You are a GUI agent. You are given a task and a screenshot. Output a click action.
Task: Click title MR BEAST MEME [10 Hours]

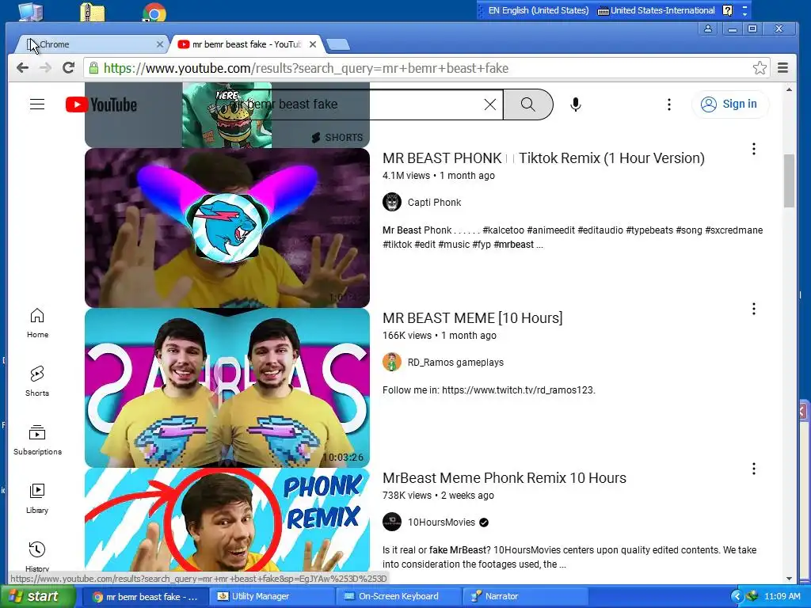coord(472,318)
